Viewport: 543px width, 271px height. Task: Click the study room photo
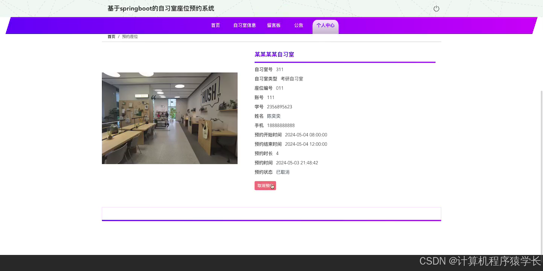point(169,118)
